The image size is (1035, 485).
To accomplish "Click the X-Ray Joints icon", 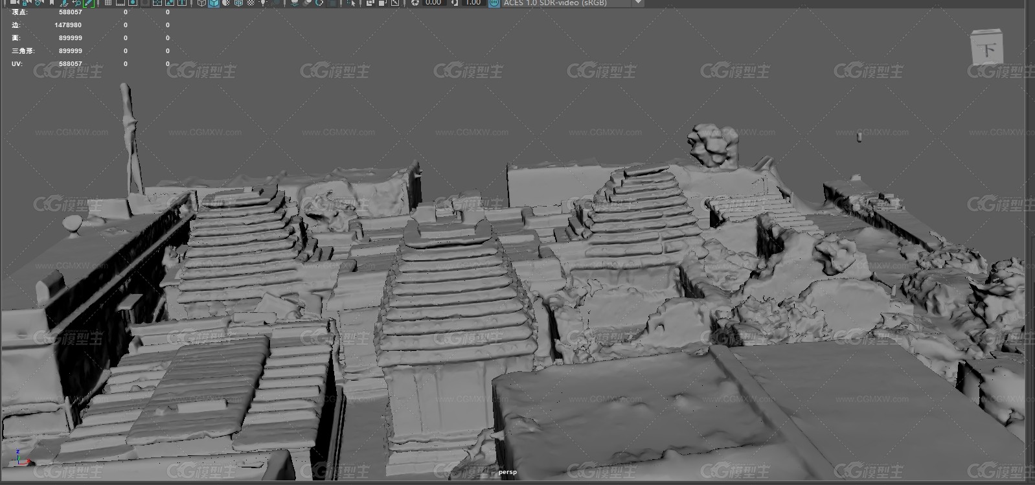I will coord(395,3).
